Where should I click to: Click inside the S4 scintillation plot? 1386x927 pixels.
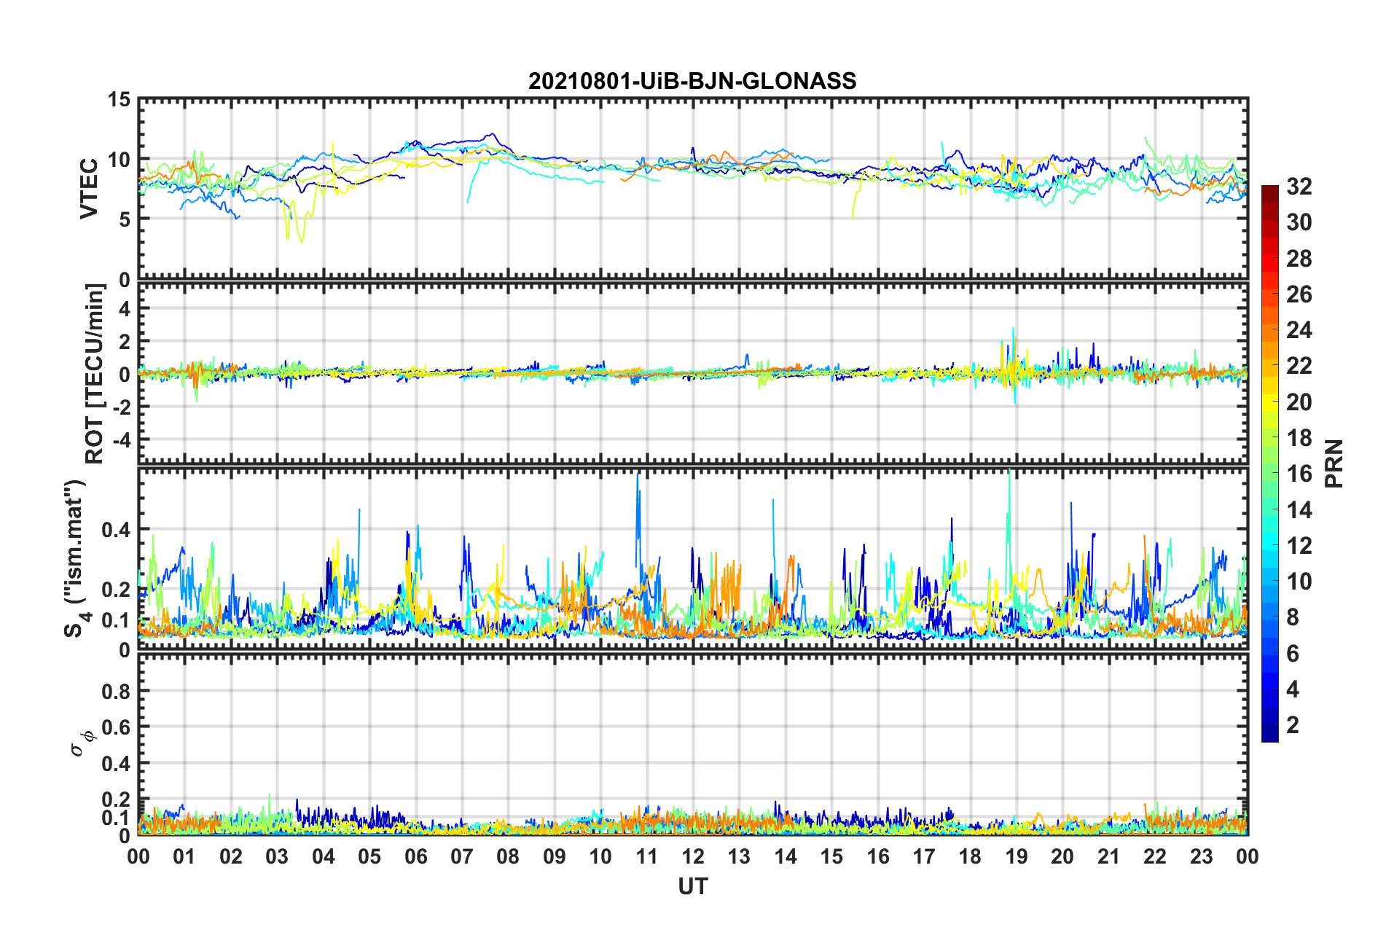pyautogui.click(x=693, y=559)
